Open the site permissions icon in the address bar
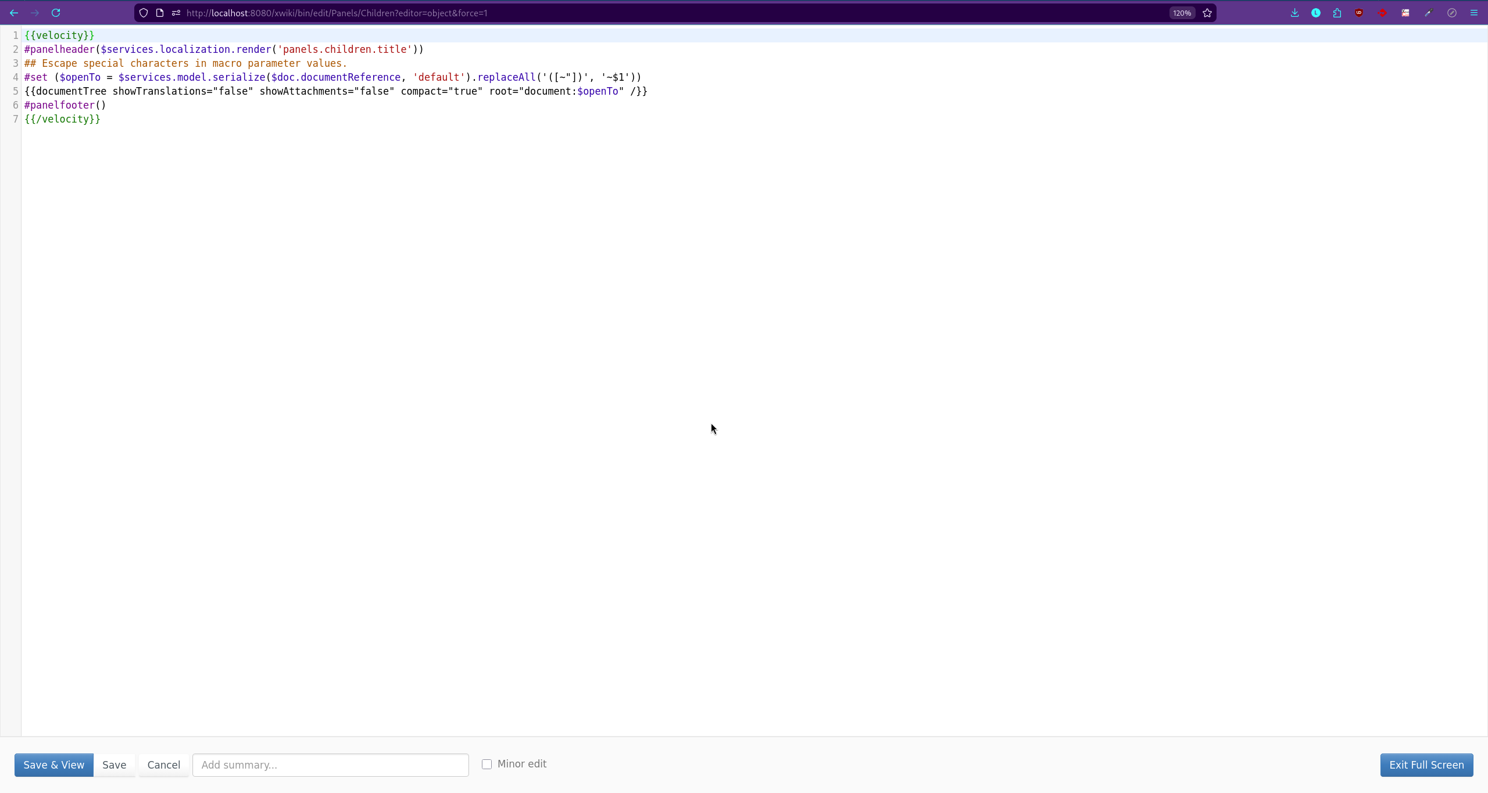 click(x=176, y=13)
